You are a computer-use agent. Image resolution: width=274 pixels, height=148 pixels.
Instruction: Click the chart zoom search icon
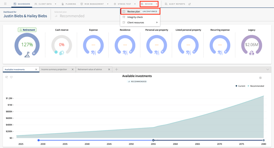point(7,77)
